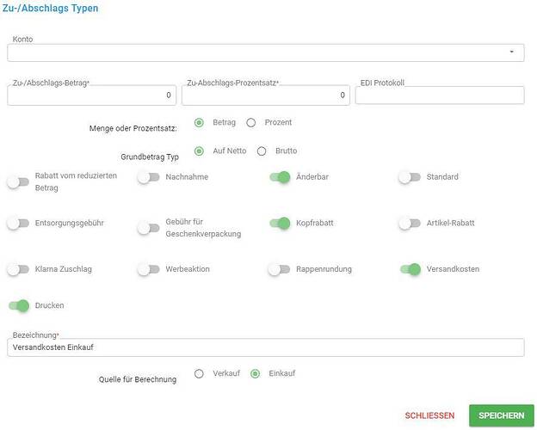This screenshot has width=537, height=430.
Task: Click the SCHLIESSEN button
Action: (x=429, y=415)
